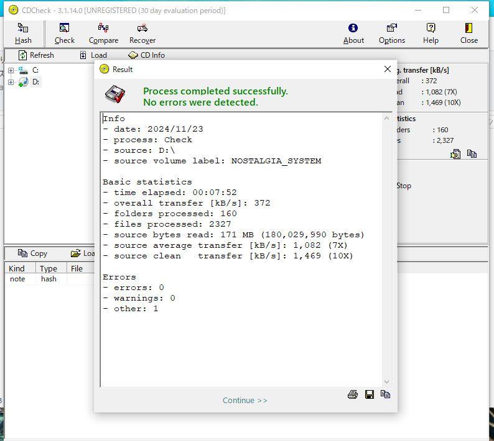
Task: Copy the result report to clipboard
Action: [x=385, y=394]
